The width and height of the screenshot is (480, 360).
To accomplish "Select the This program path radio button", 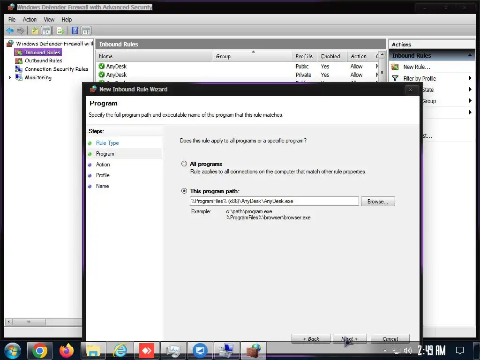I will click(x=184, y=191).
